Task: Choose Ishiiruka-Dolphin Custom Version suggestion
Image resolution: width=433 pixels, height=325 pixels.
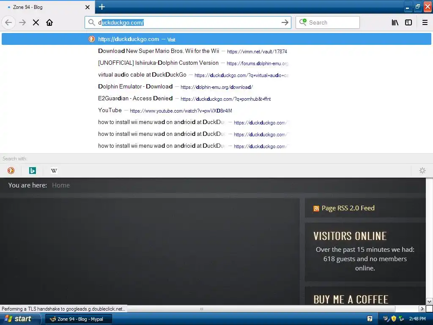Action: pos(216,63)
